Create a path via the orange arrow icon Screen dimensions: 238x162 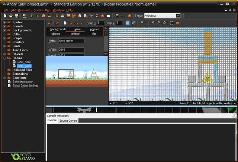(74, 16)
